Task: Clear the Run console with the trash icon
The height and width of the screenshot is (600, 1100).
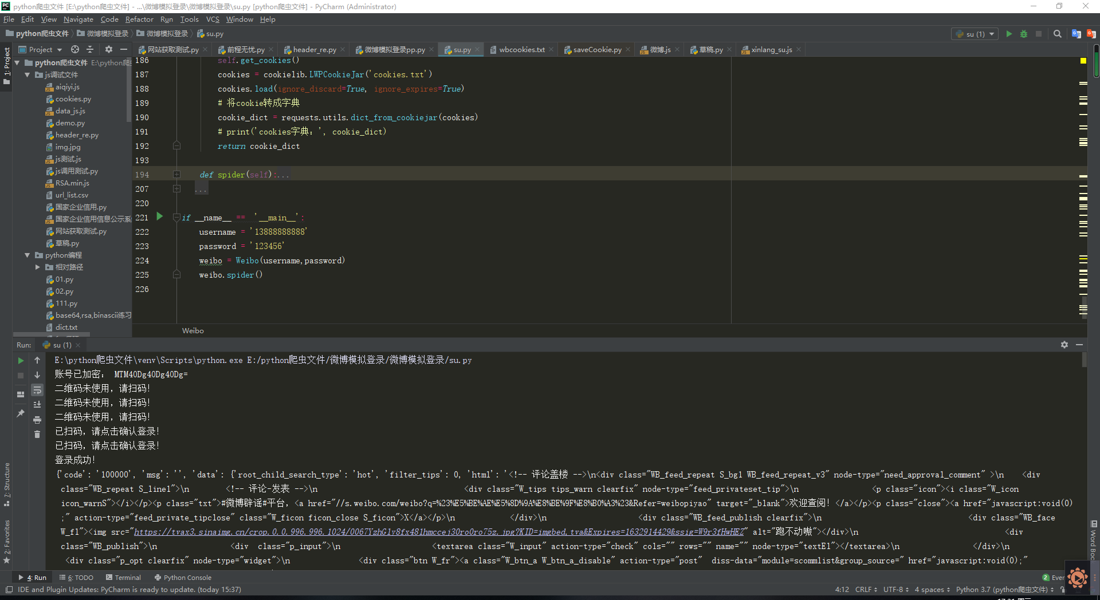Action: 37,435
